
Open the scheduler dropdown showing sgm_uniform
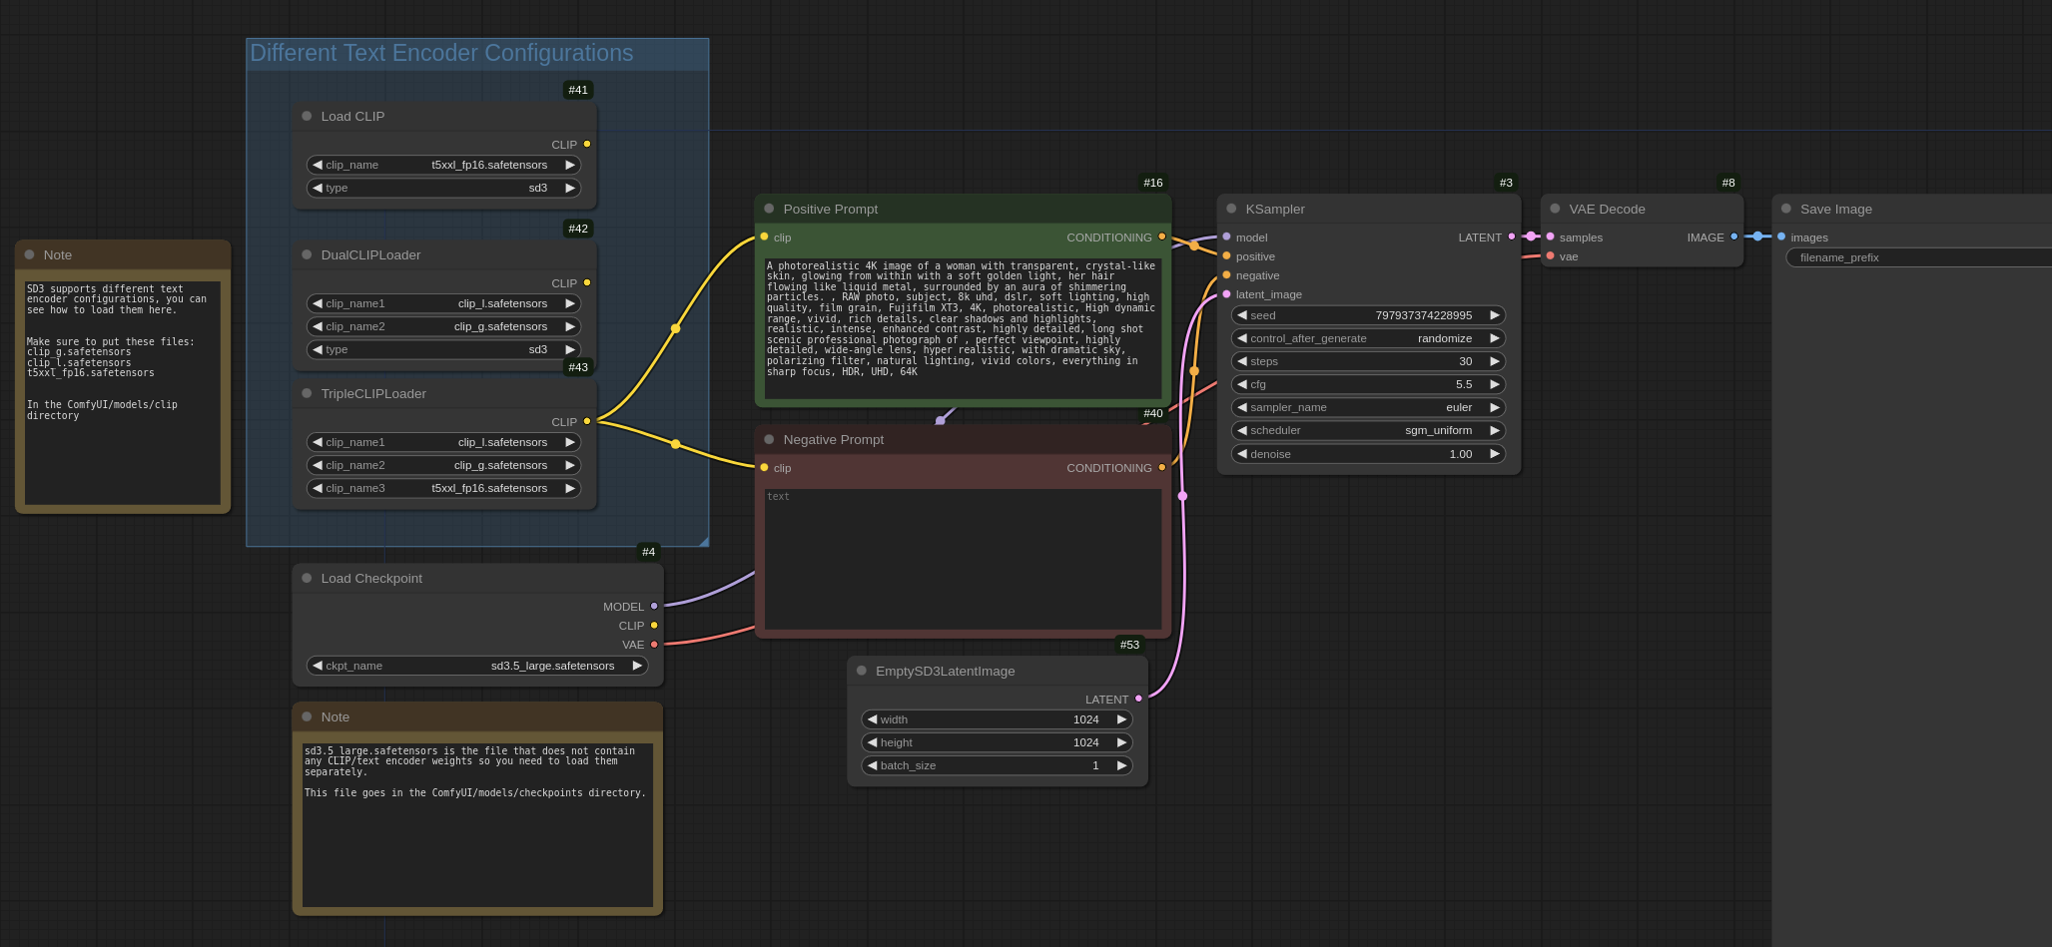click(x=1368, y=430)
